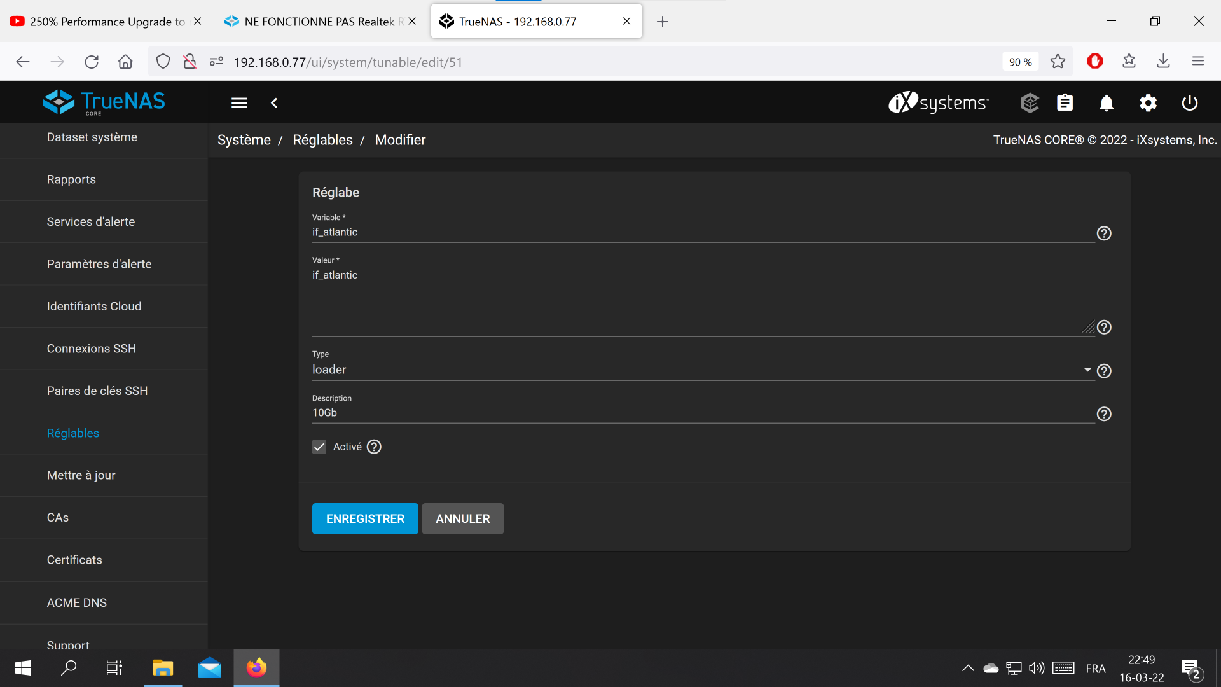Open the Dataset système sidebar item
1221x687 pixels.
[x=104, y=137]
